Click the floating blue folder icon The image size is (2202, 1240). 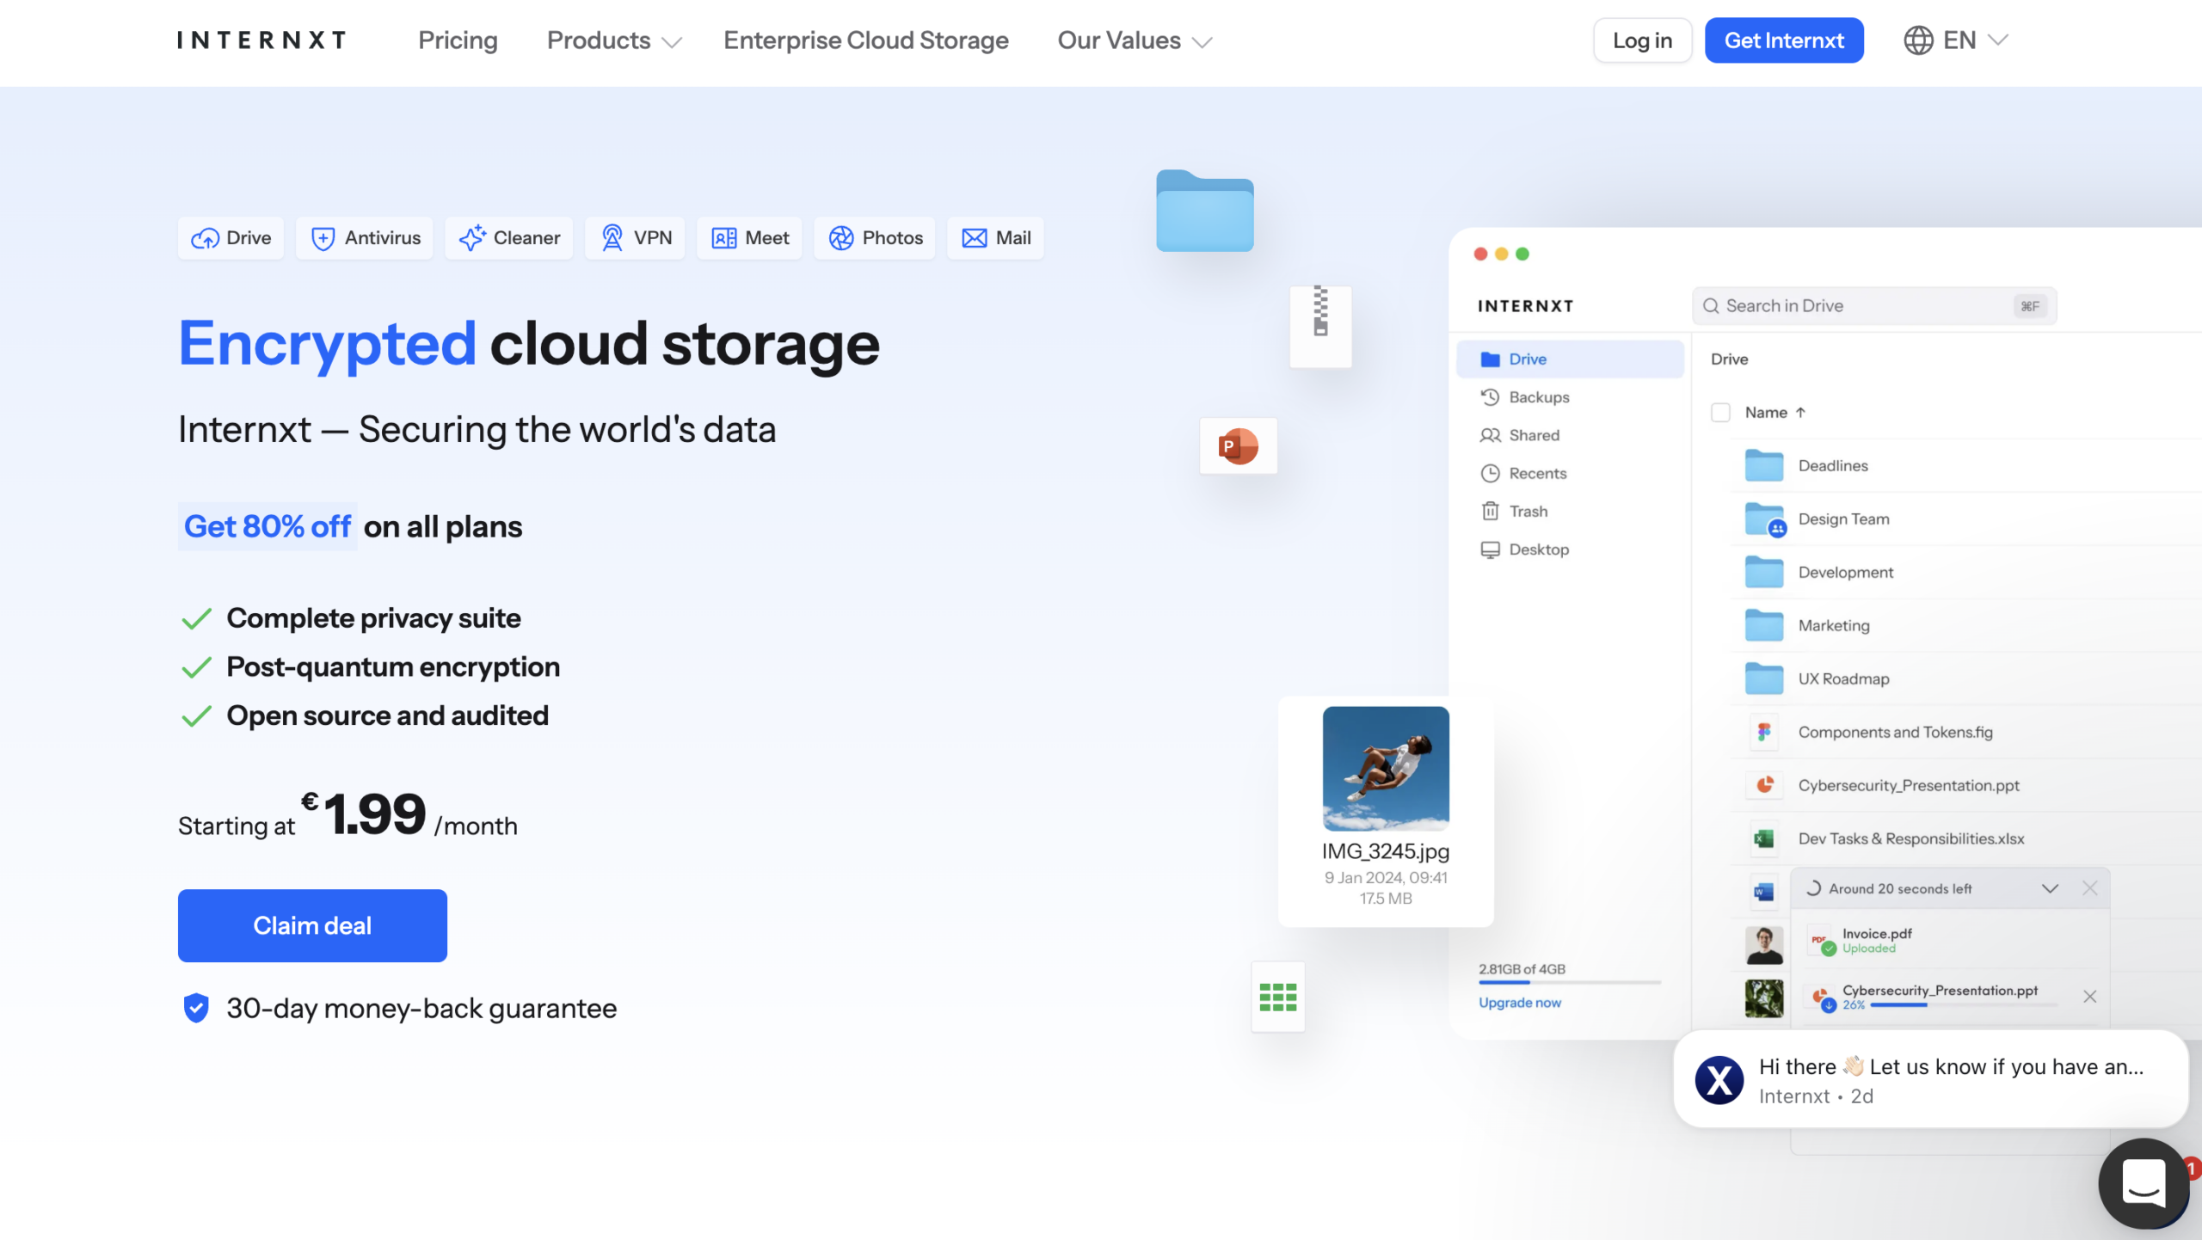coord(1205,212)
